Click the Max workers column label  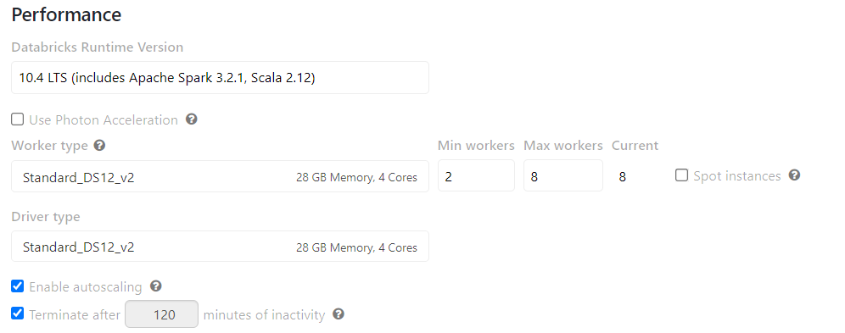tap(563, 146)
